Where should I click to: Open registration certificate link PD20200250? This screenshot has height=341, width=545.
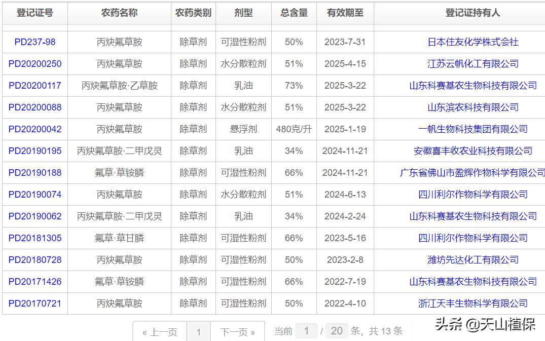pos(33,64)
